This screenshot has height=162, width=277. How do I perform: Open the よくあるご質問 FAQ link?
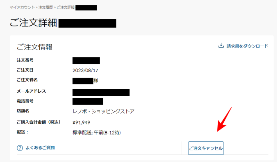point(40,148)
